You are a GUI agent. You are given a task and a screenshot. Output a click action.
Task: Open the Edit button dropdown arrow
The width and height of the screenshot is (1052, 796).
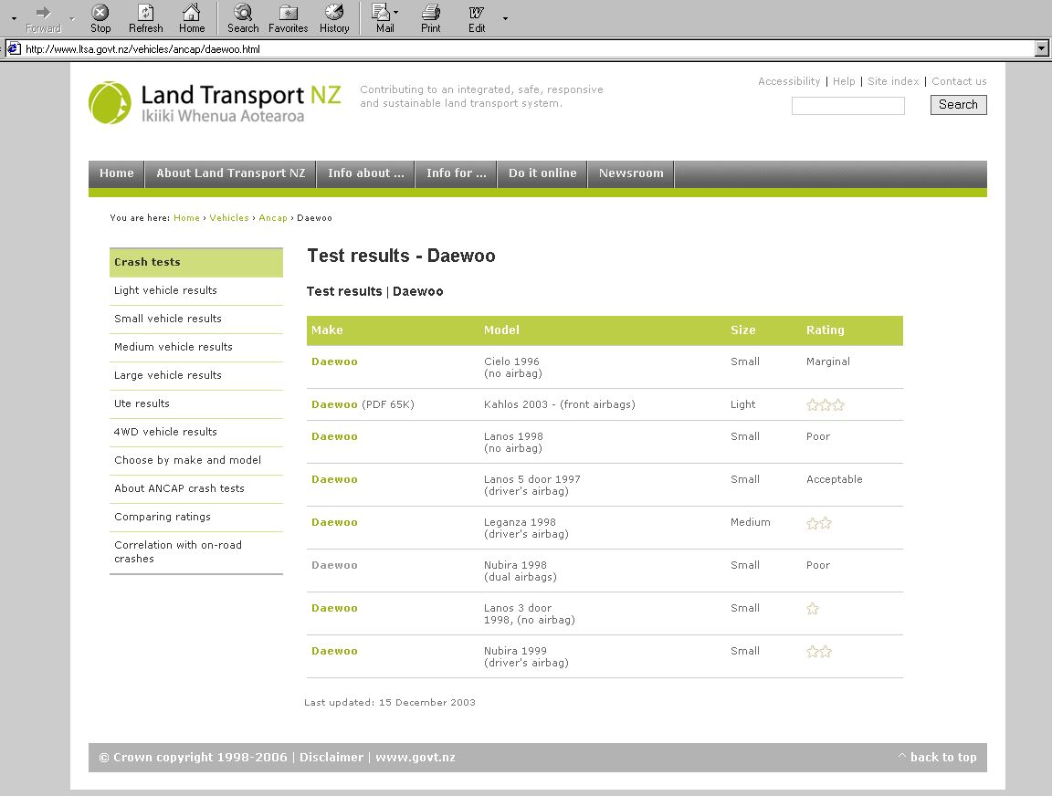505,18
